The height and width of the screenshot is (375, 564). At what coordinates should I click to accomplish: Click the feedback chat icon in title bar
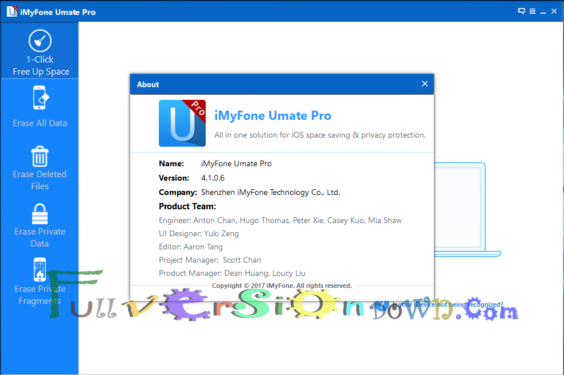pos(521,11)
